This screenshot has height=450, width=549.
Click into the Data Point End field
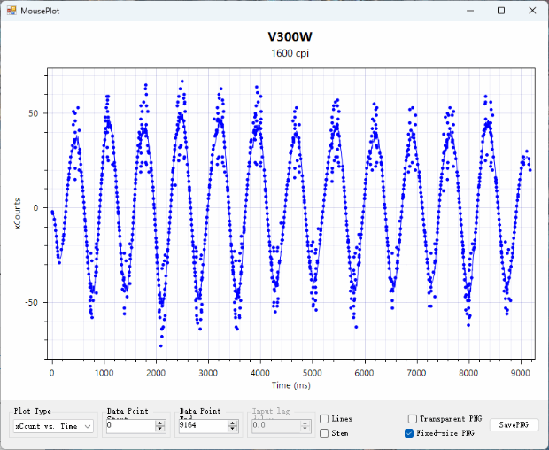(x=204, y=425)
